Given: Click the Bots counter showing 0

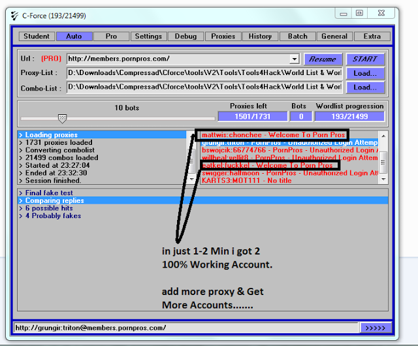Looking at the screenshot, I should 301,116.
